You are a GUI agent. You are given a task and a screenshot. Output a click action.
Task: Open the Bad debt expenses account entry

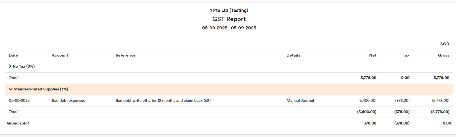tap(68, 101)
